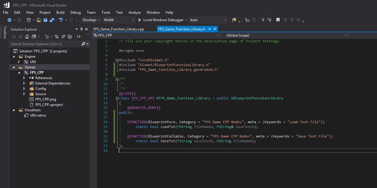Click the Open File folder icon

coord(39,20)
